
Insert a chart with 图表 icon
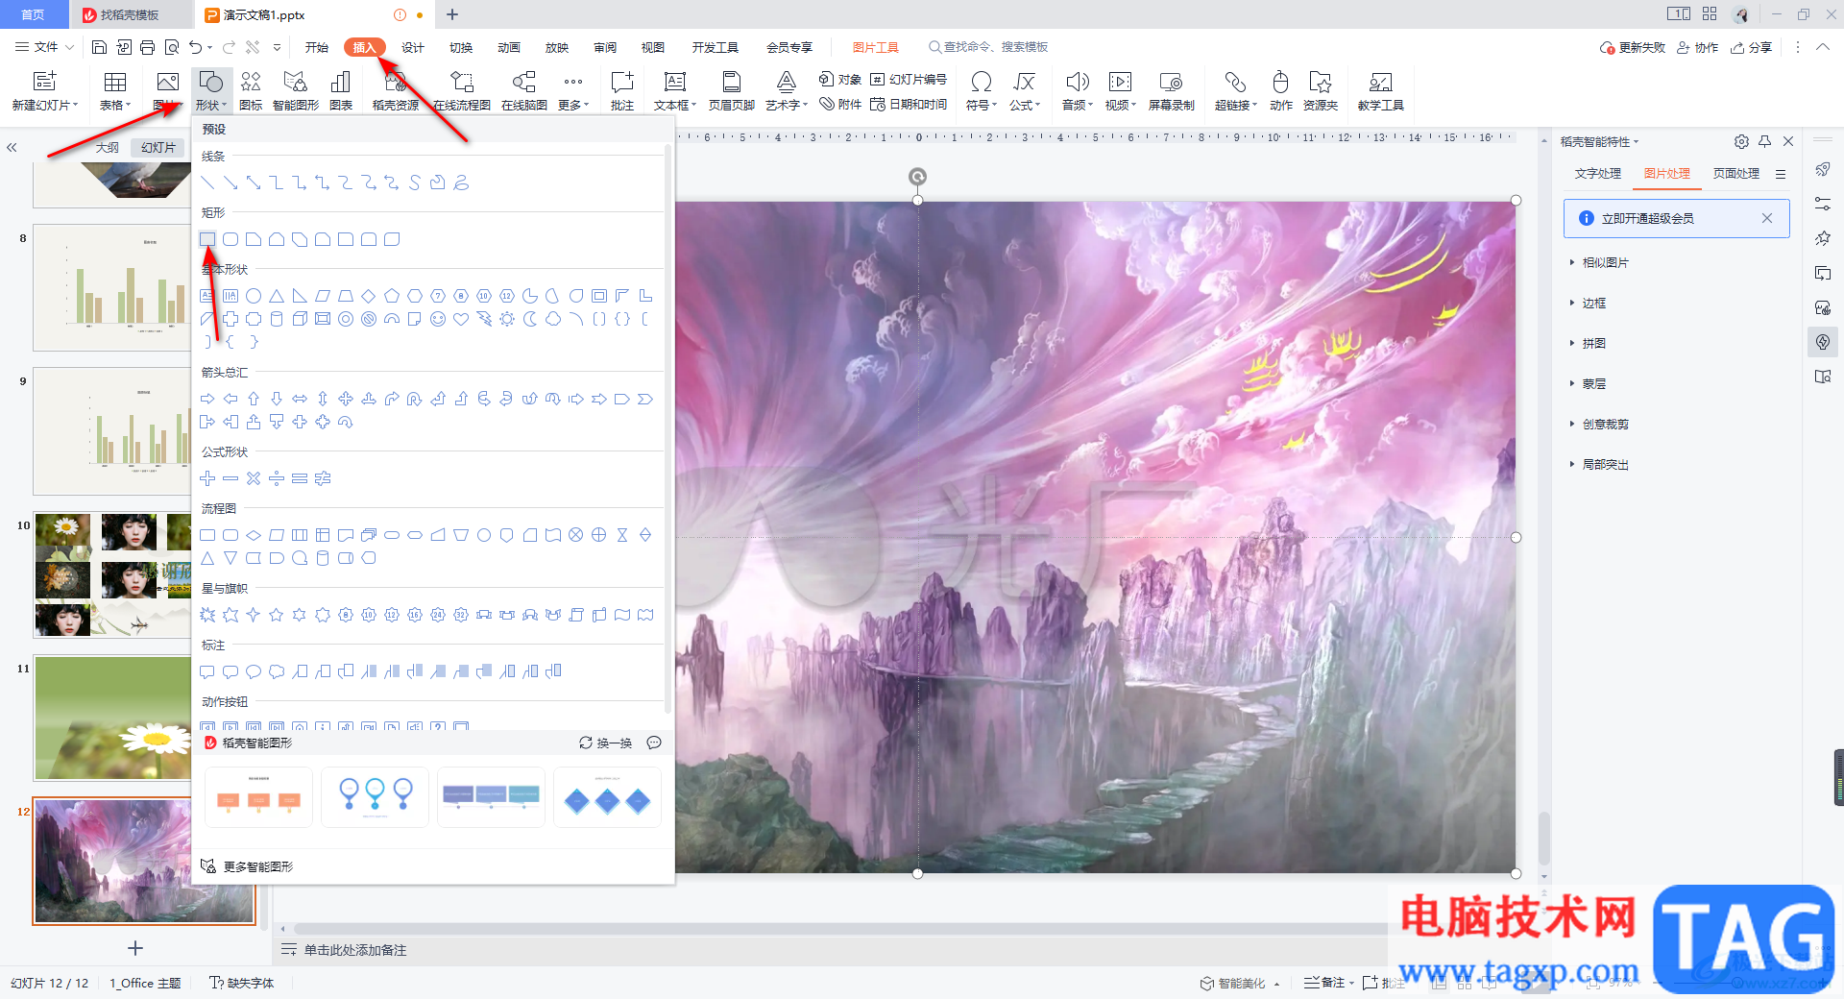point(341,91)
